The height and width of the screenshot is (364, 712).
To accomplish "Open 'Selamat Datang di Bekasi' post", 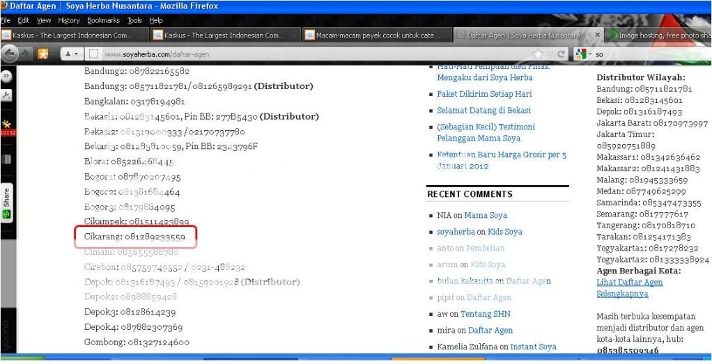I will tap(483, 110).
